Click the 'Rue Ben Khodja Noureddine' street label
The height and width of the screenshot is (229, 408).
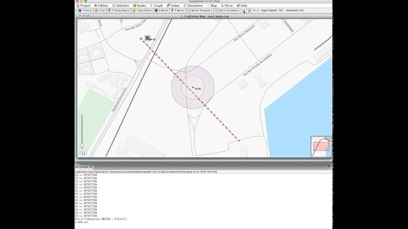point(258,65)
